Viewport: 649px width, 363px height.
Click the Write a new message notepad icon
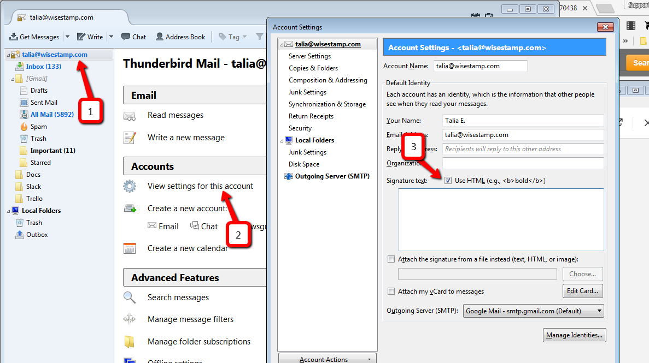(130, 138)
